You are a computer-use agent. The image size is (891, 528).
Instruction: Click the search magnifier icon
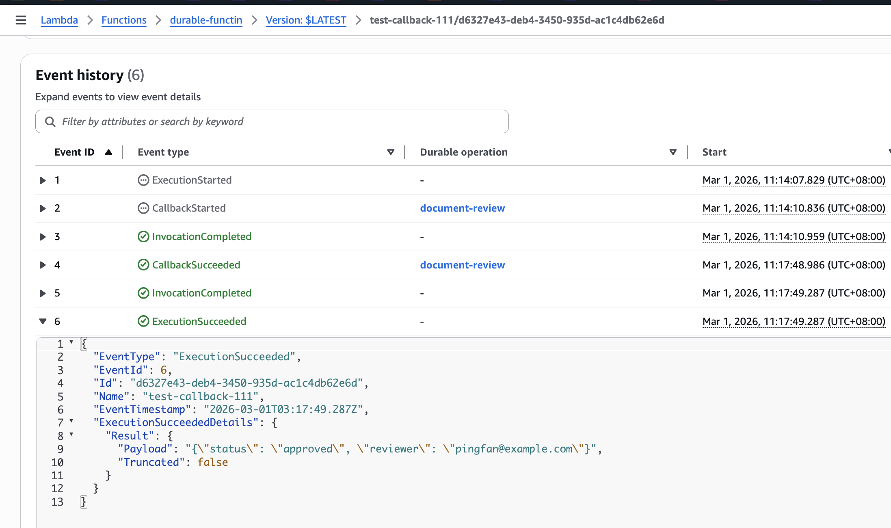point(50,121)
